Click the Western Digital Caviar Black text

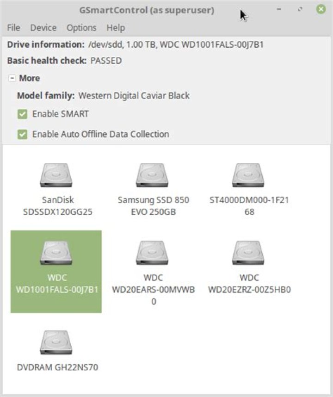[x=134, y=96]
